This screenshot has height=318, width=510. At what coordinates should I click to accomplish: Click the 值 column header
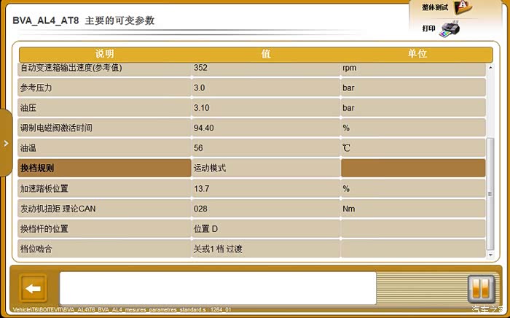pyautogui.click(x=266, y=54)
